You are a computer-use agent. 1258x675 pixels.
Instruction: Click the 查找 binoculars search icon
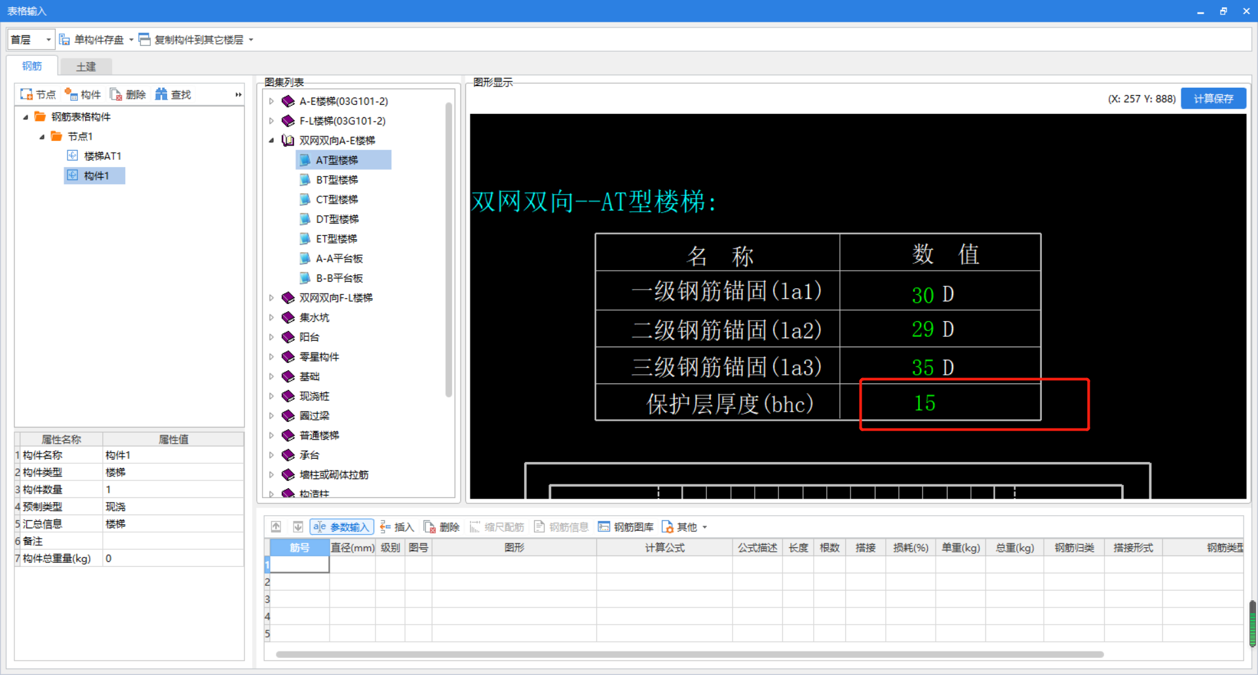[x=161, y=94]
